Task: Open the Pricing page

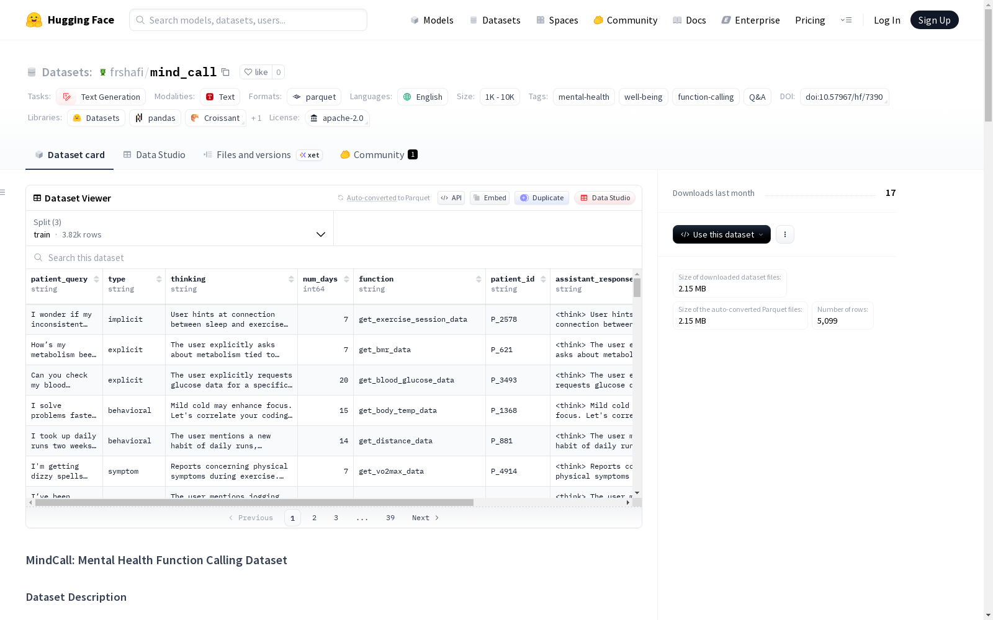Action: 810,20
